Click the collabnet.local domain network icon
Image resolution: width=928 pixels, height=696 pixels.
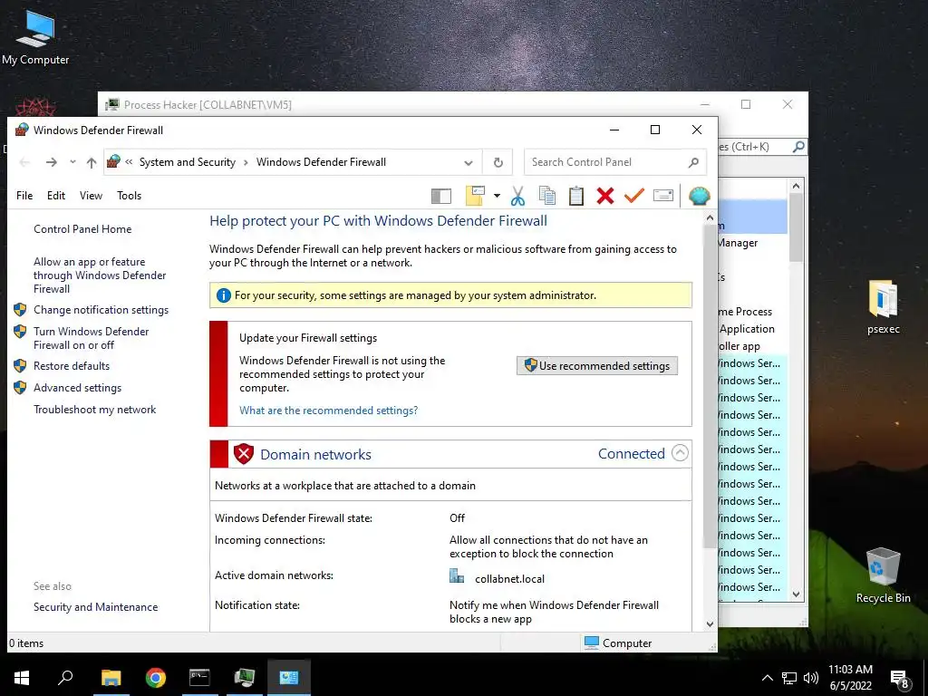coord(457,575)
